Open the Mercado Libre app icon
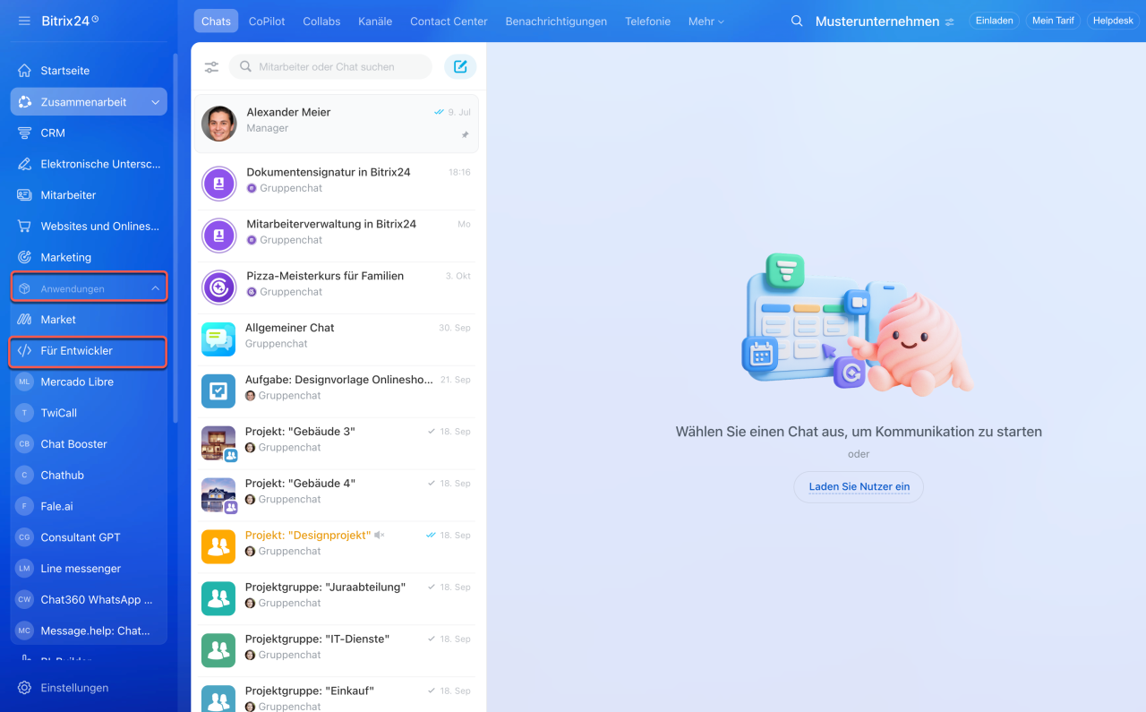Viewport: 1146px width, 712px height. click(x=24, y=382)
